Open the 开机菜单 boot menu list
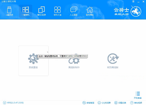The height and width of the screenshot is (105, 146). [x=138, y=95]
